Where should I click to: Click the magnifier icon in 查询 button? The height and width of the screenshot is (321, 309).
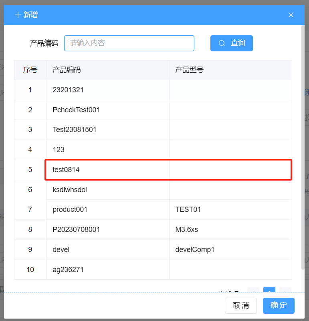click(222, 43)
